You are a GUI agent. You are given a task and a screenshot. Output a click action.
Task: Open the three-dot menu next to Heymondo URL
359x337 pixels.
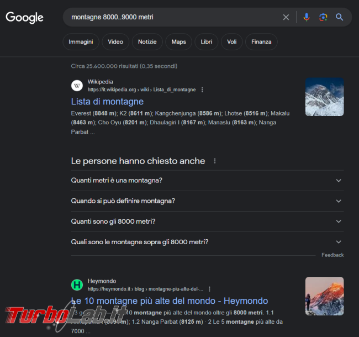point(209,289)
